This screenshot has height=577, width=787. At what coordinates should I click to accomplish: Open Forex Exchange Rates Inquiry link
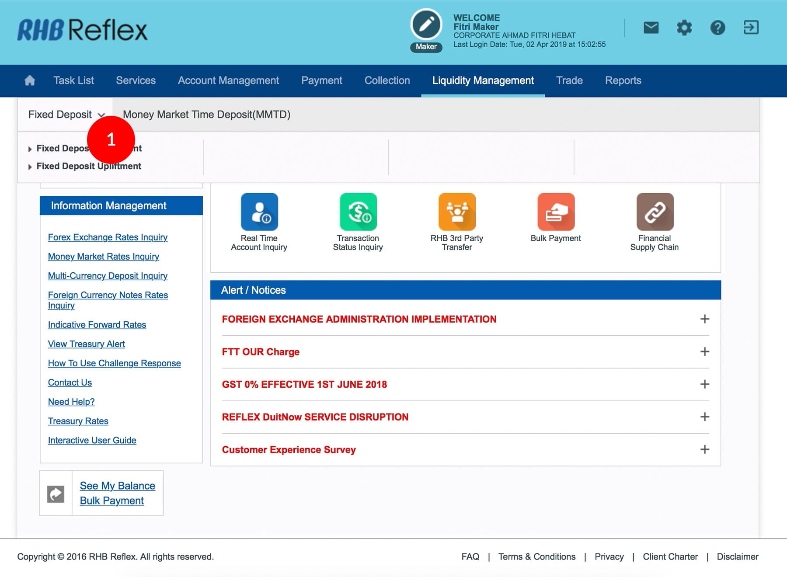[108, 237]
